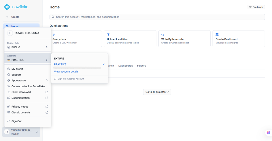Click external link icon next to Classic console
The height and width of the screenshot is (141, 272).
click(47, 112)
